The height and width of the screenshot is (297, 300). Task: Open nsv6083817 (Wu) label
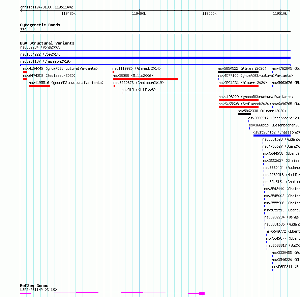(x=283, y=245)
